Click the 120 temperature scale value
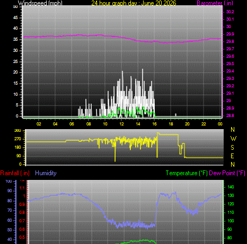This screenshot has width=247, height=244. tap(231, 204)
